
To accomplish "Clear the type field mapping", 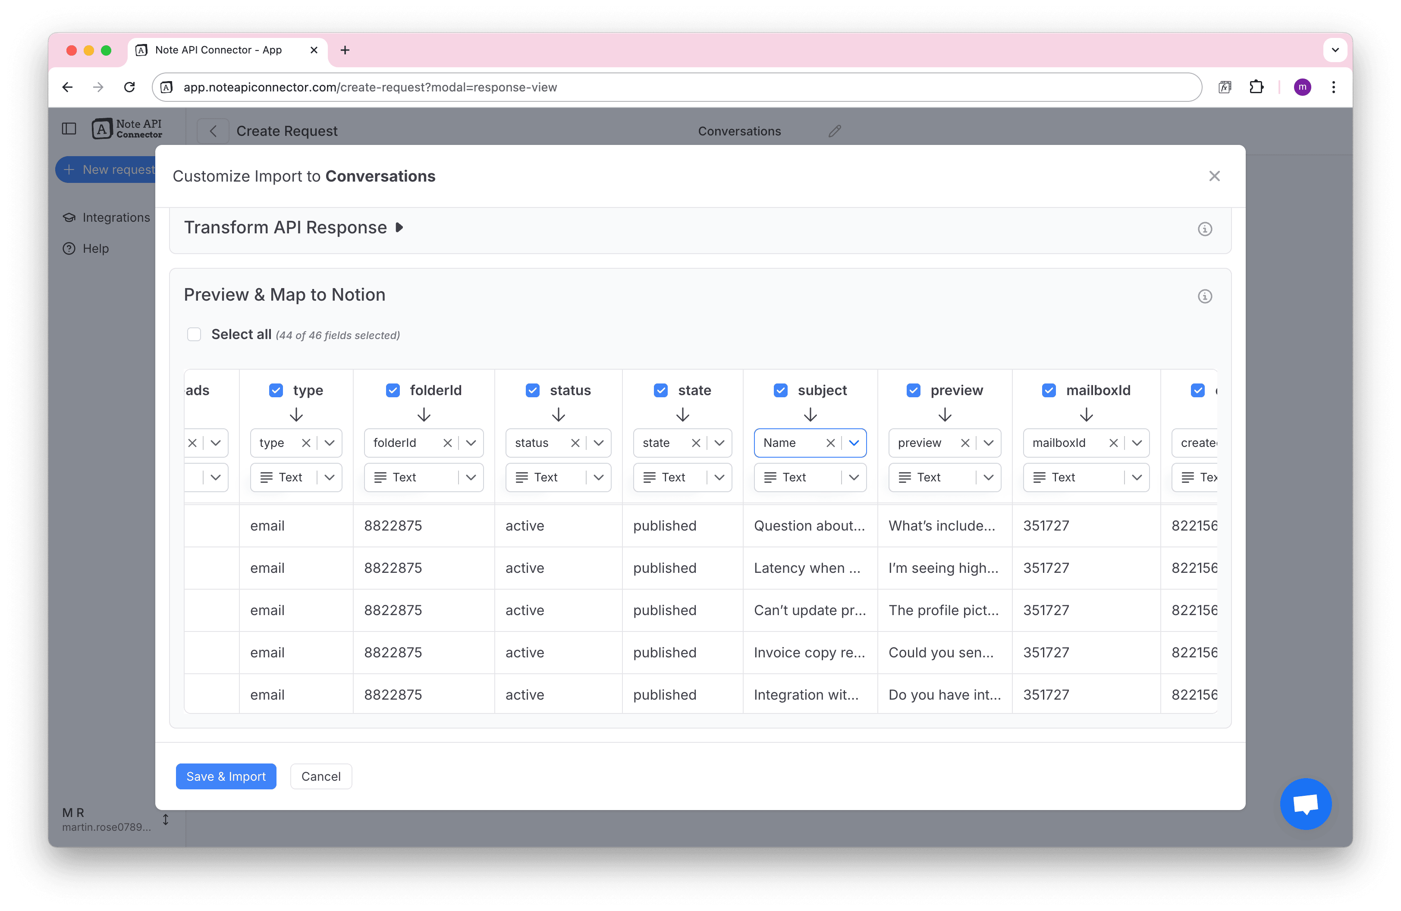I will (305, 443).
